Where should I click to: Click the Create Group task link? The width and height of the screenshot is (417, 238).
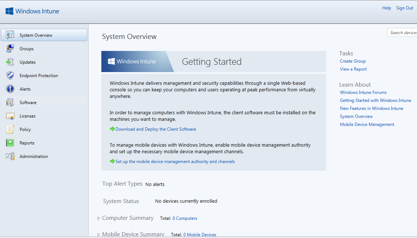(x=353, y=61)
